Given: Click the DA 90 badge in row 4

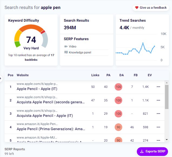Looking at the screenshot, I should 118,127.
